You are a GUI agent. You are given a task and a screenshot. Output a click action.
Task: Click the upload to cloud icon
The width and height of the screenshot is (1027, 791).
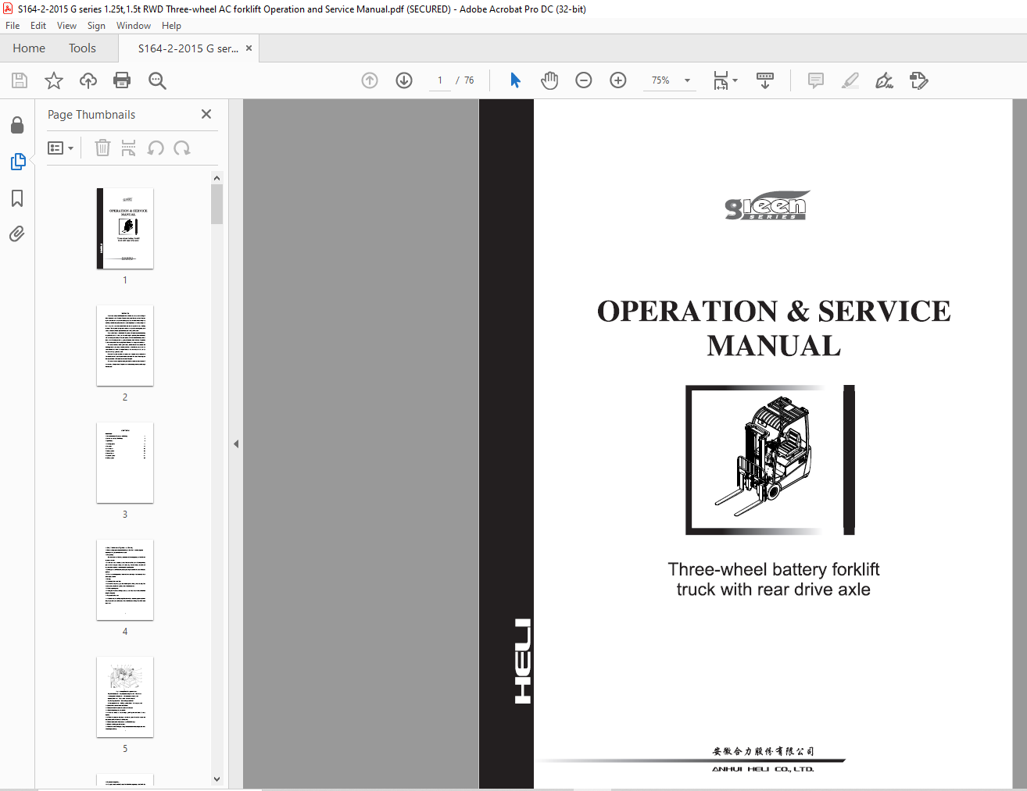point(88,80)
